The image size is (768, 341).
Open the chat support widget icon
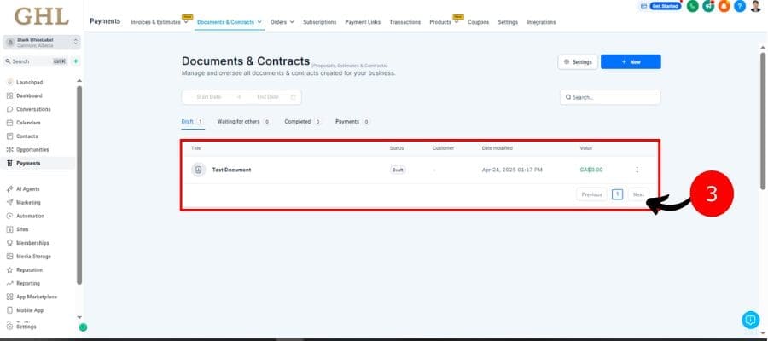tap(750, 320)
